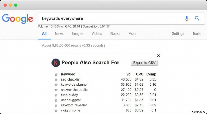The width and height of the screenshot is (207, 114).
Task: Click the About 9,83,00,000 results text
Action: [73, 46]
